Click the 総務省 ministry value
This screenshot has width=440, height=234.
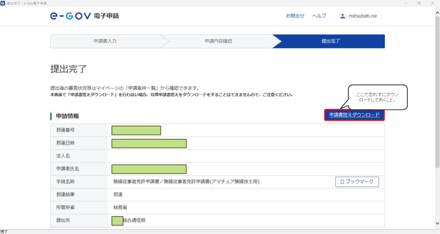click(120, 207)
